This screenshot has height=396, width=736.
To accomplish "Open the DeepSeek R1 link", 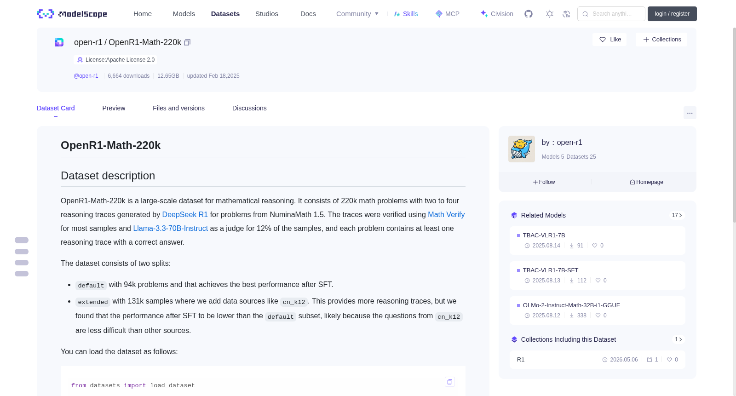I will coord(185,214).
